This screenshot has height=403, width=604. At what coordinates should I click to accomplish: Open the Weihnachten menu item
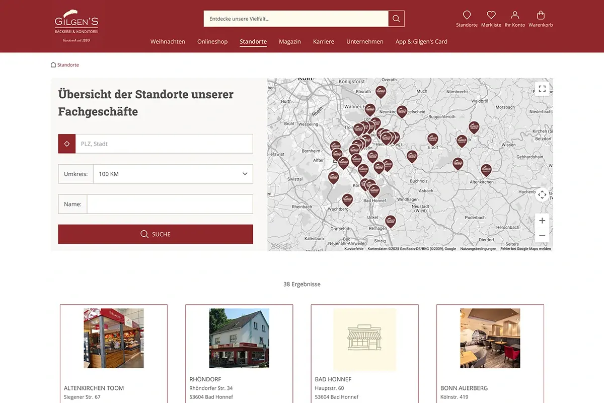click(x=168, y=41)
